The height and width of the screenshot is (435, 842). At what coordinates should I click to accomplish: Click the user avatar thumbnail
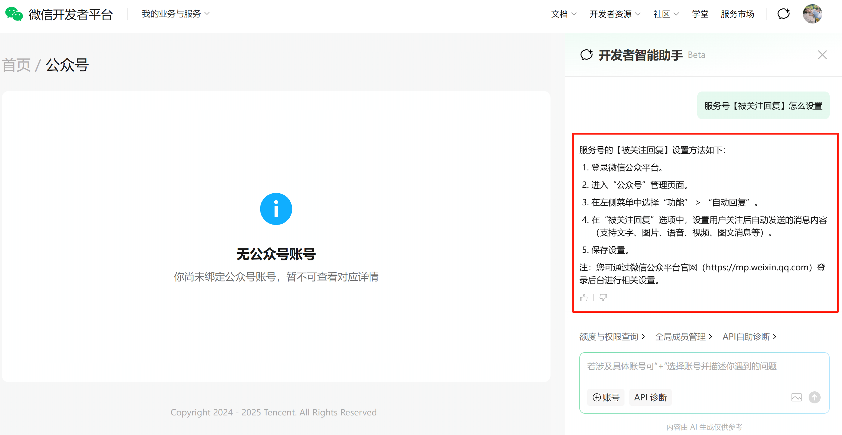pos(812,14)
